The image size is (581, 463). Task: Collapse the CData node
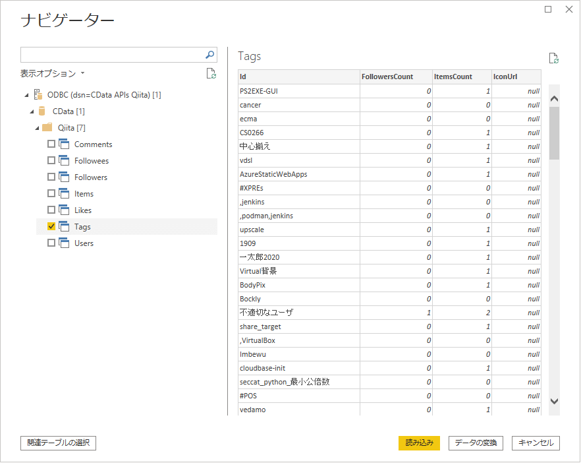32,111
